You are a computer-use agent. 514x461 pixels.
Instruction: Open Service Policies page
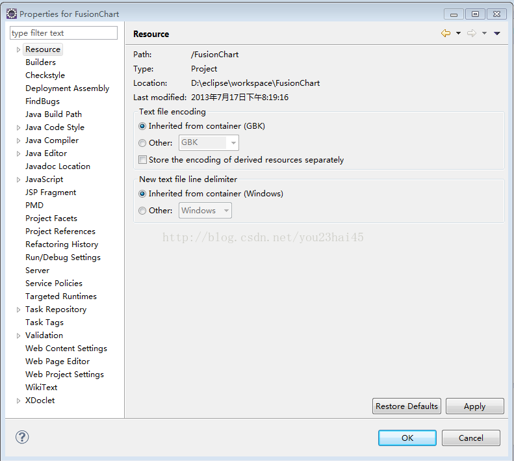(54, 283)
